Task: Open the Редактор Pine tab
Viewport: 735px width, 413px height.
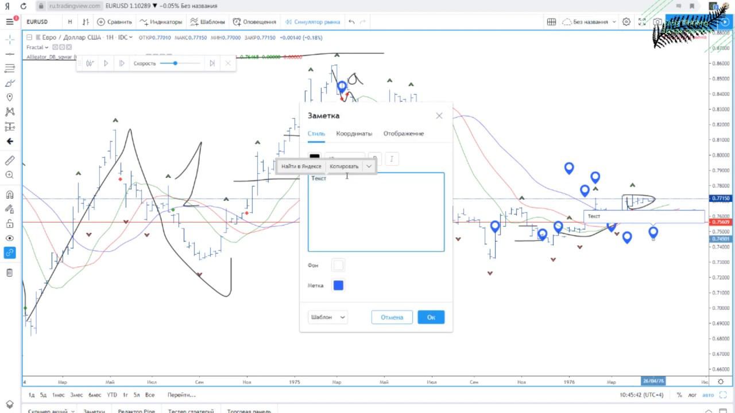Action: coord(137,411)
